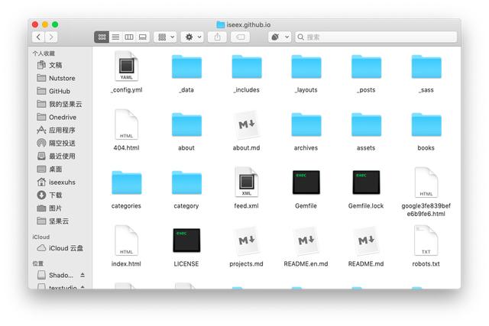This screenshot has height=326, width=489.
Task: Open the group-by arrangement dropdown
Action: (x=164, y=37)
